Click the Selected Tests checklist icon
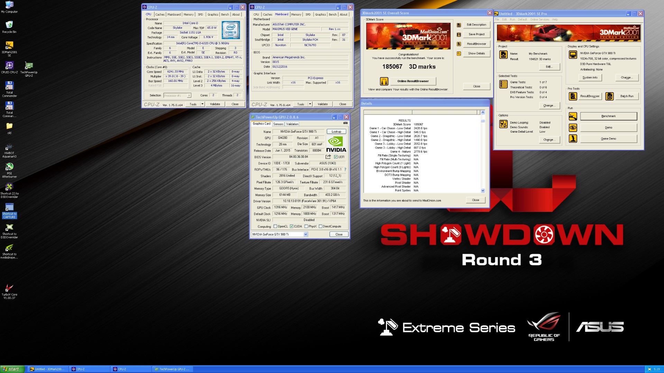The height and width of the screenshot is (373, 664). pyautogui.click(x=504, y=84)
